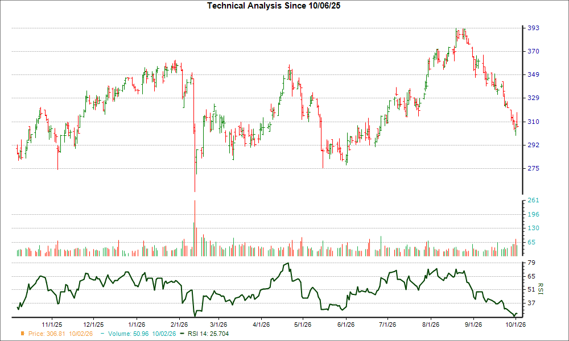Select the 'Price: 306.81 10/02/26' legend text
Screen dimensions: 569x341
coord(61,334)
